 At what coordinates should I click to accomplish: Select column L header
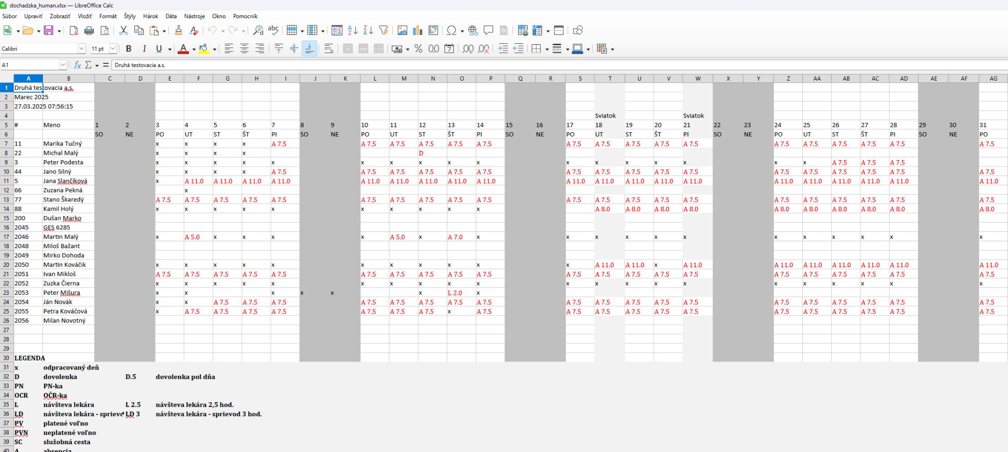point(375,79)
